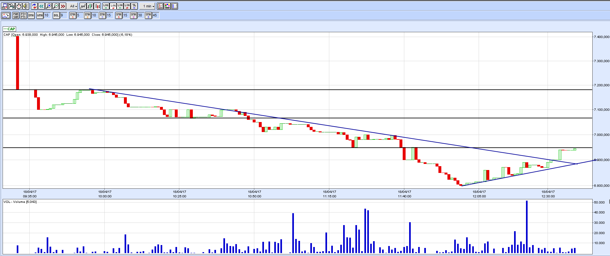The image size is (610, 256).
Task: Toggle the EMA 3 indicator
Action: click(x=102, y=15)
